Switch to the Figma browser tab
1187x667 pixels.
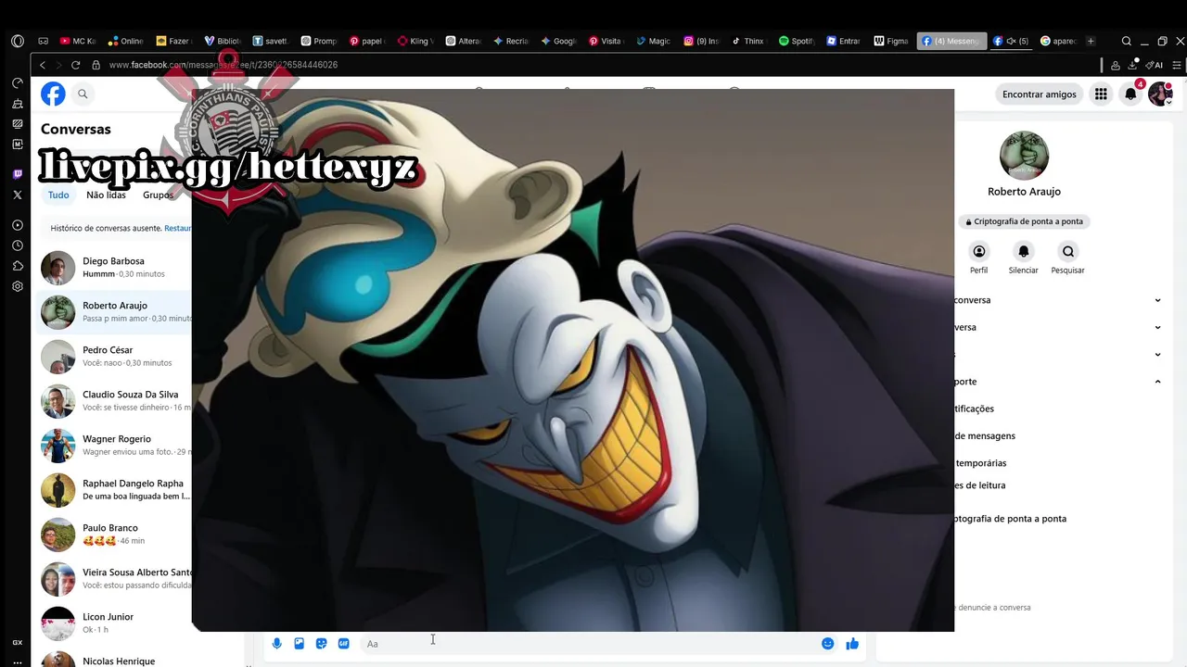pyautogui.click(x=891, y=41)
